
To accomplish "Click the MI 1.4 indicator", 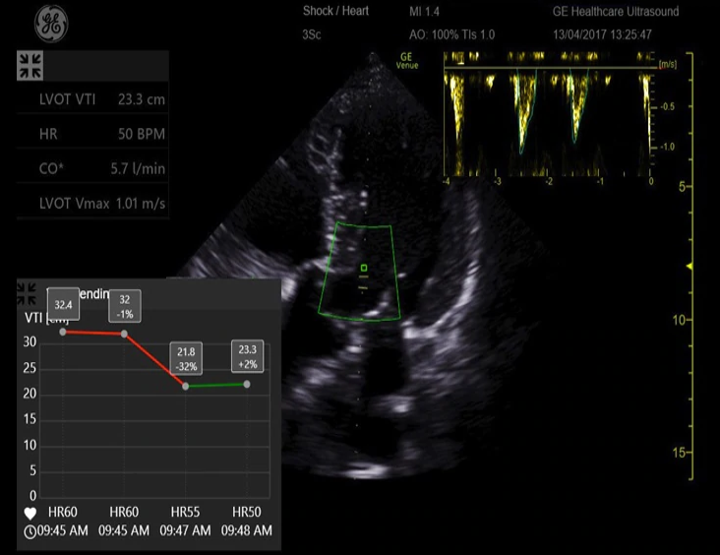I will (x=424, y=12).
